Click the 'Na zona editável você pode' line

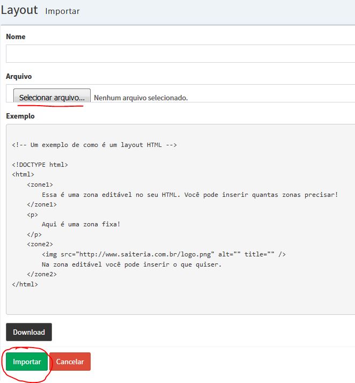pos(131,264)
